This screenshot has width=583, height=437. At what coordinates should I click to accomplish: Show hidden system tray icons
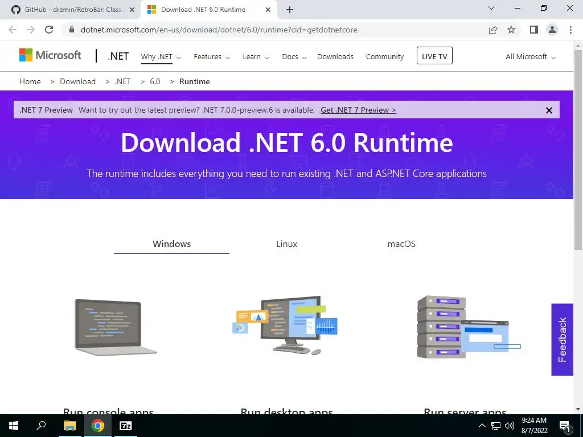point(482,426)
